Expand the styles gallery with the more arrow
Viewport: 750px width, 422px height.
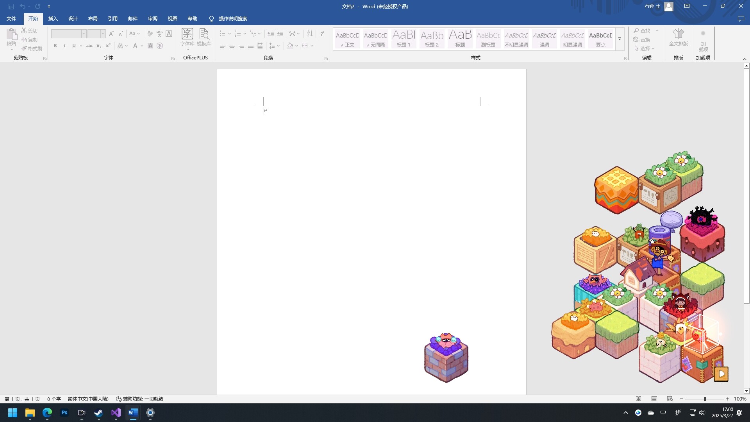point(620,39)
